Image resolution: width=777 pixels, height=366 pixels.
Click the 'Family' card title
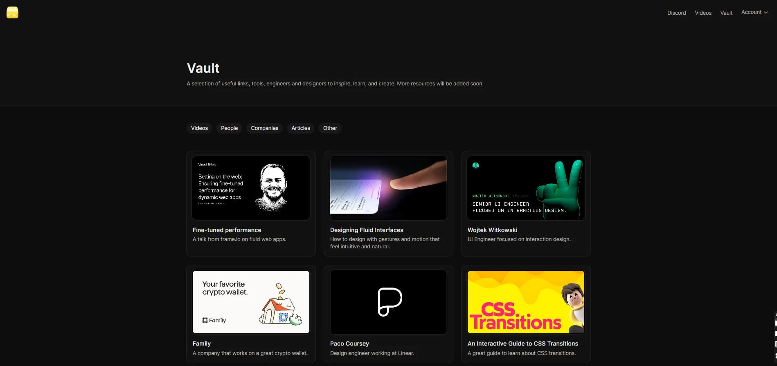(x=202, y=344)
